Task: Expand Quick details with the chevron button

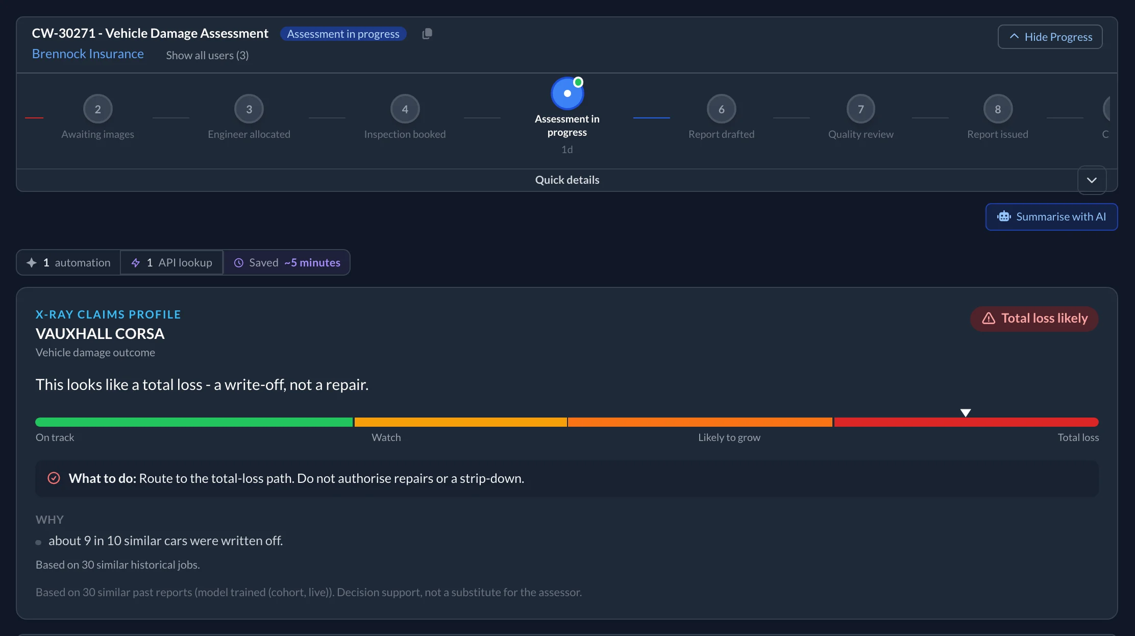Action: 1092,180
